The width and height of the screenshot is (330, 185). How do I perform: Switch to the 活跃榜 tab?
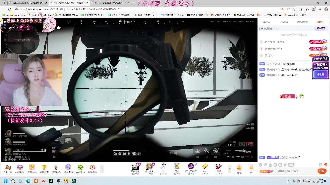click(284, 22)
